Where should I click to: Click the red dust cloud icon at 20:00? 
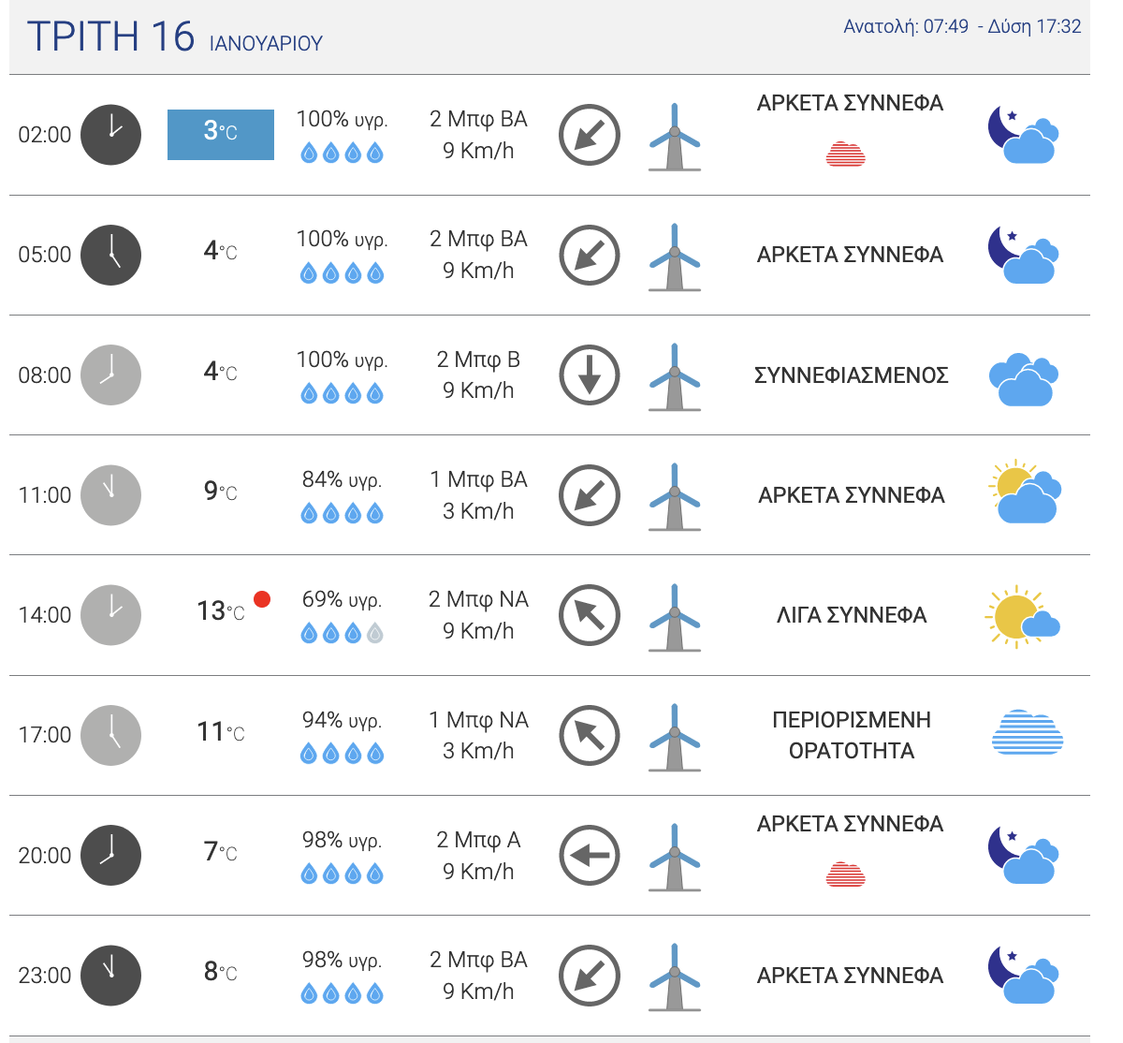coord(846,874)
